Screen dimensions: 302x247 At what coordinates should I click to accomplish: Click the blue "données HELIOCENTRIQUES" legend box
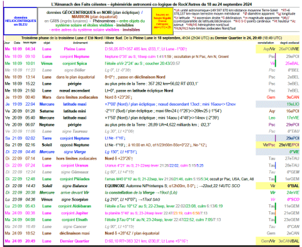pyautogui.click(x=21, y=21)
